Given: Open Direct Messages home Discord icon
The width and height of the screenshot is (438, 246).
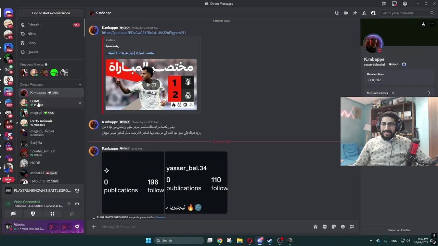Looking at the screenshot, I should click(x=8, y=13).
